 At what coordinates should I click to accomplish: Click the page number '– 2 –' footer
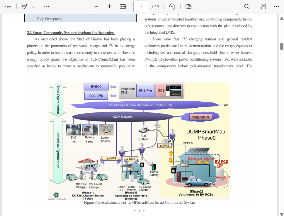(x=140, y=210)
